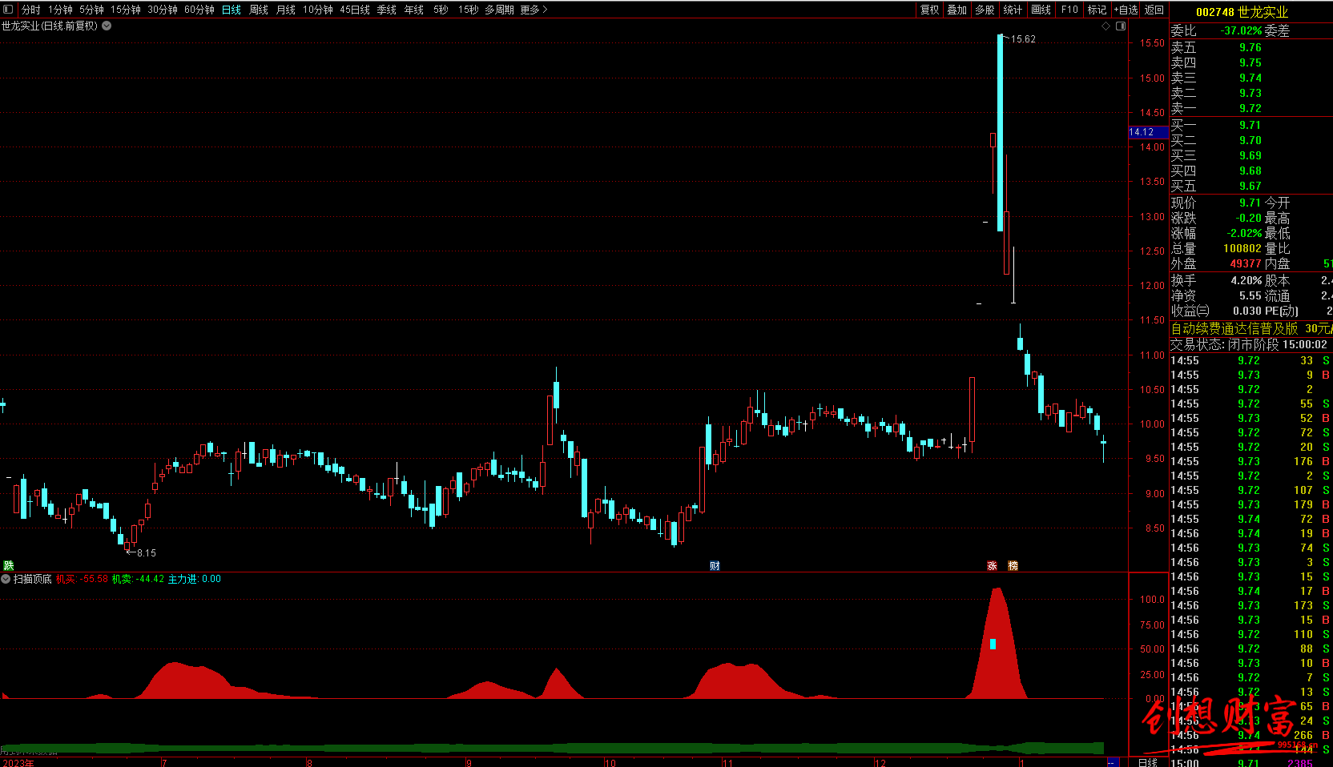Switch to 月线 monthly chart
This screenshot has width=1333, height=767.
pyautogui.click(x=286, y=10)
